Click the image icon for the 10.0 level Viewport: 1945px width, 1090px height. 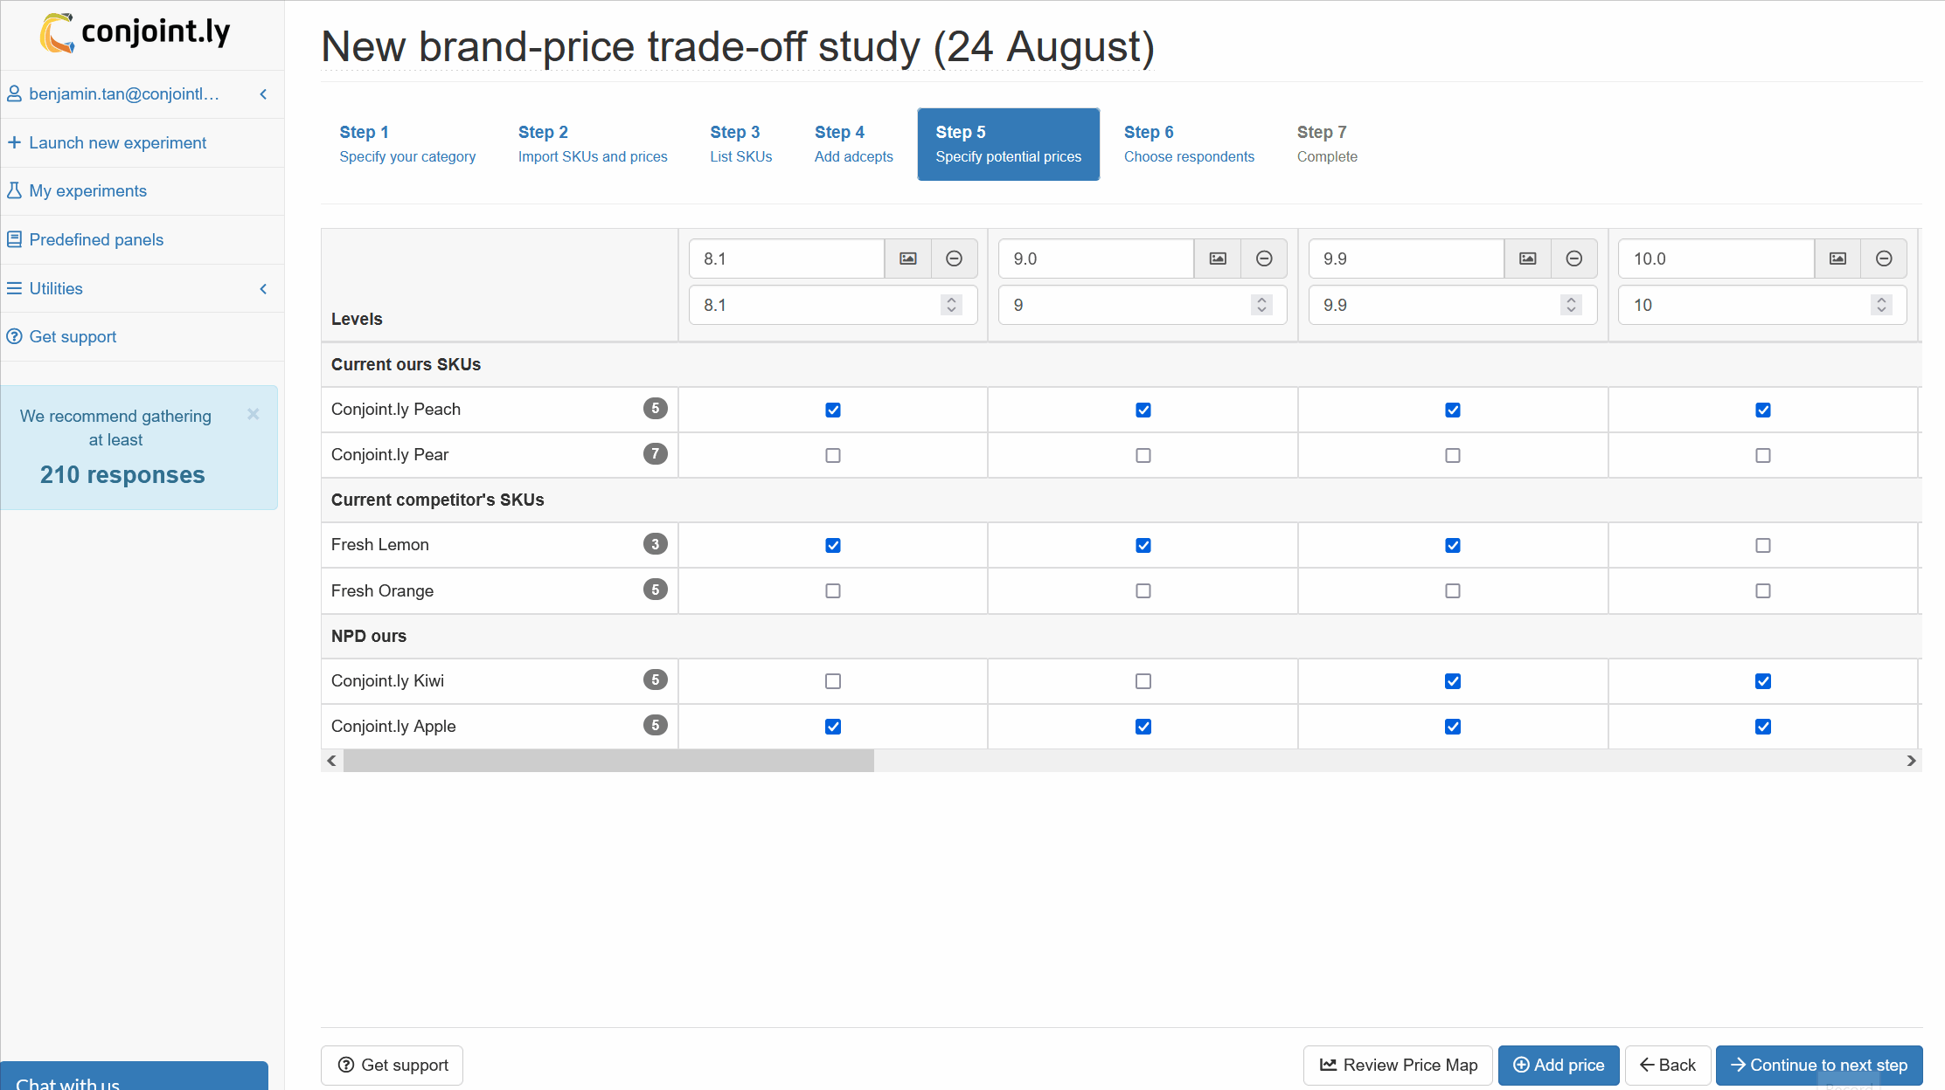click(x=1838, y=259)
